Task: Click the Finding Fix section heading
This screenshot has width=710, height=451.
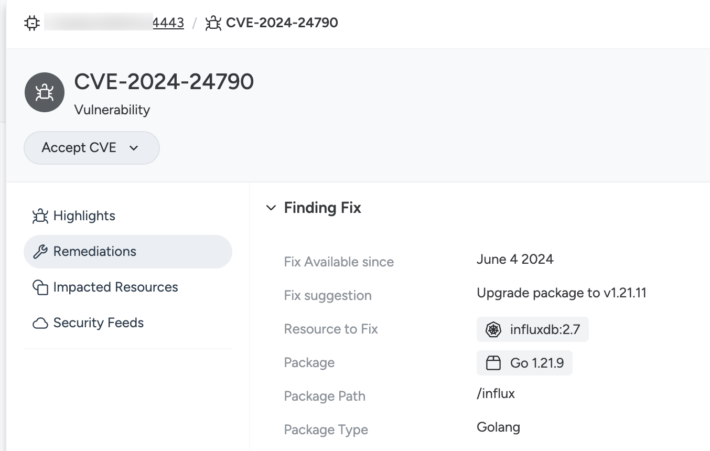Action: click(x=322, y=208)
